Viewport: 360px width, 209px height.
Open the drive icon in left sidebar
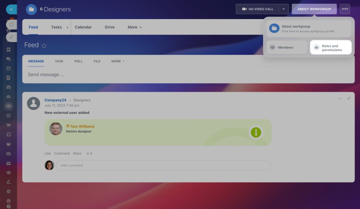(x=8, y=87)
